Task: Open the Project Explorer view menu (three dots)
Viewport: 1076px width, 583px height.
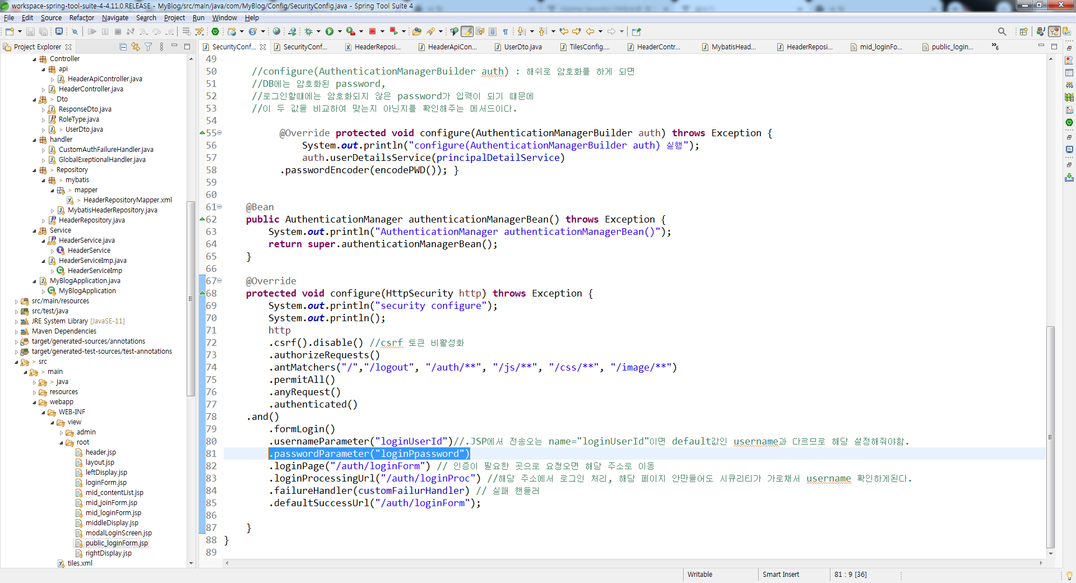Action: click(x=161, y=47)
